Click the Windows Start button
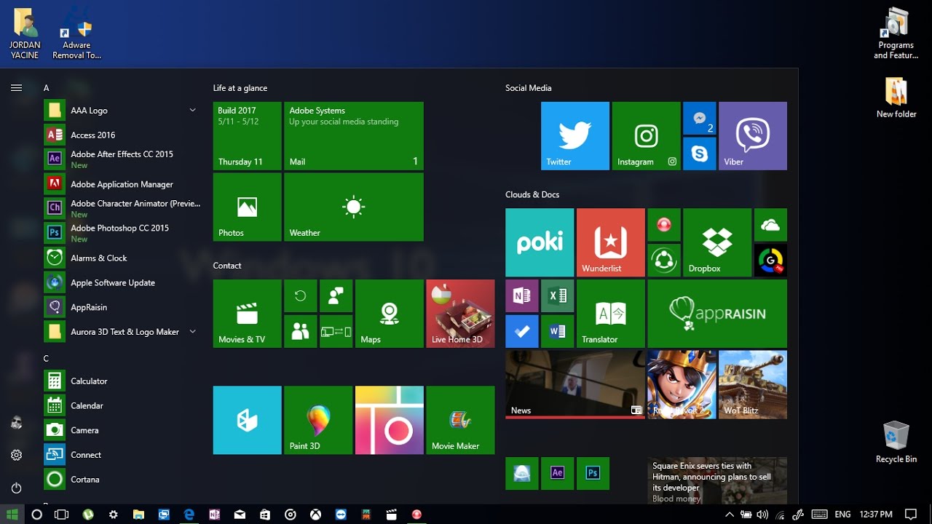Image resolution: width=932 pixels, height=524 pixels. 12,515
